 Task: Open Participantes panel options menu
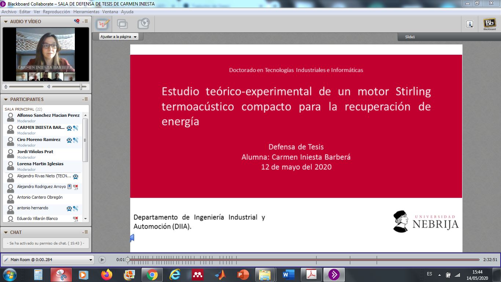pyautogui.click(x=85, y=99)
